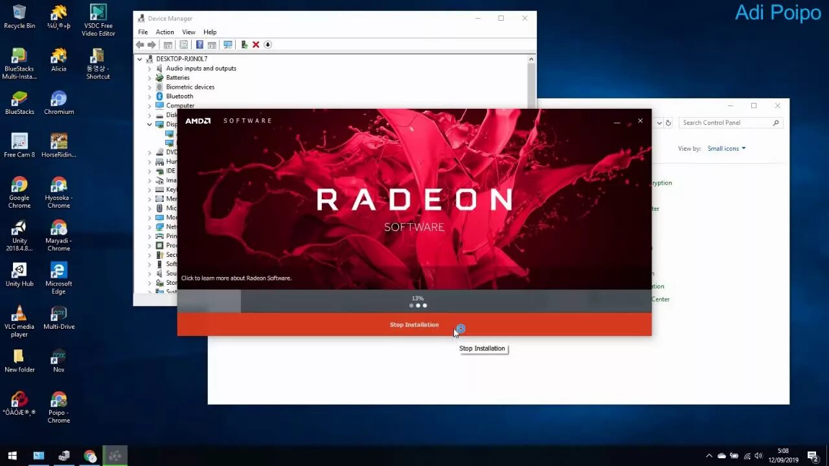Click the down-arrow 'Disable device' toolbar icon

tap(267, 45)
